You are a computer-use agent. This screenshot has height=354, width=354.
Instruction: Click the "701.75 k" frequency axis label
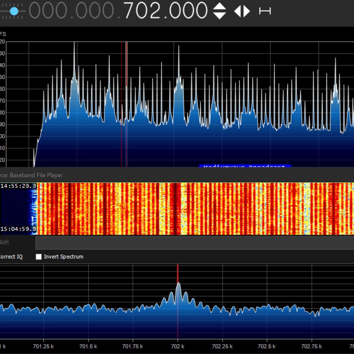tap(132, 346)
